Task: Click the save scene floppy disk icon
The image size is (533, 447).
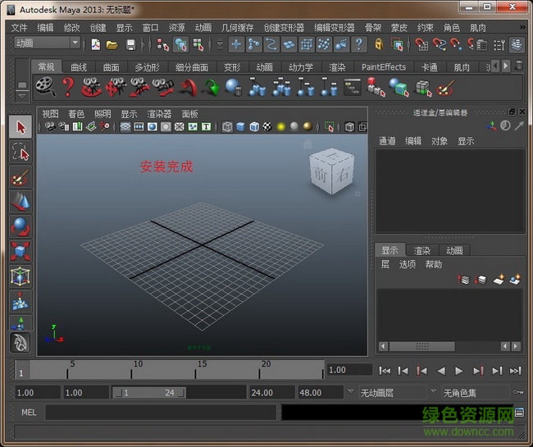Action: pyautogui.click(x=130, y=44)
